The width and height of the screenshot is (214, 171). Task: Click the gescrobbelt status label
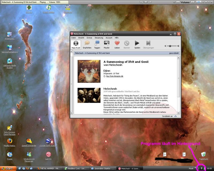click(174, 53)
